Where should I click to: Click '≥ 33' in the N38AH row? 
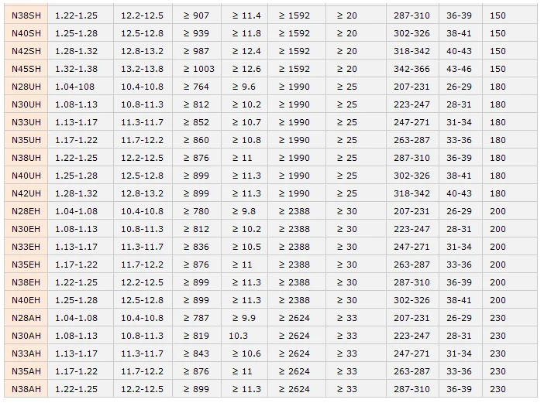356,389
